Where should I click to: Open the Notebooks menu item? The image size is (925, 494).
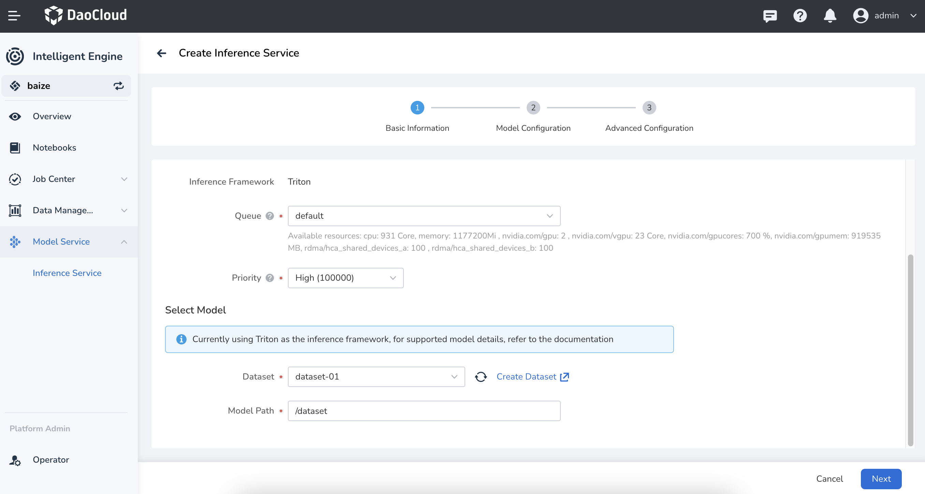(x=54, y=148)
